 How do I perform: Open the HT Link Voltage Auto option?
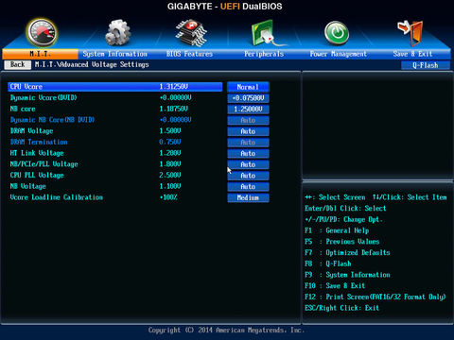pos(248,153)
